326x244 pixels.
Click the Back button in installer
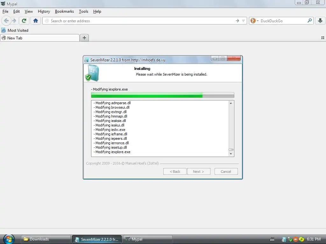(x=175, y=171)
